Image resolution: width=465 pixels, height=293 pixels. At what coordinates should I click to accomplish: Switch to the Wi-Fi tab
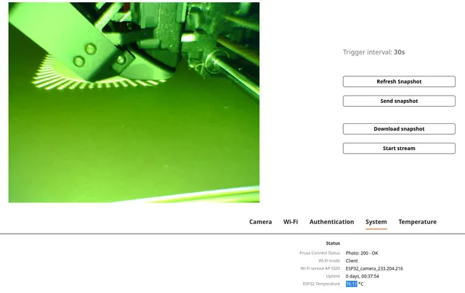(291, 222)
